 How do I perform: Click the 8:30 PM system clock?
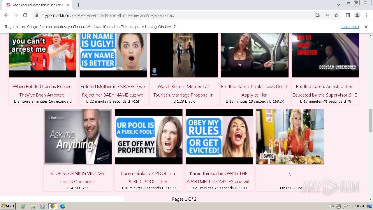358,206
